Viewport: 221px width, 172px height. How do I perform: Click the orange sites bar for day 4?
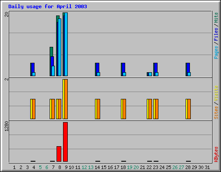34,109
